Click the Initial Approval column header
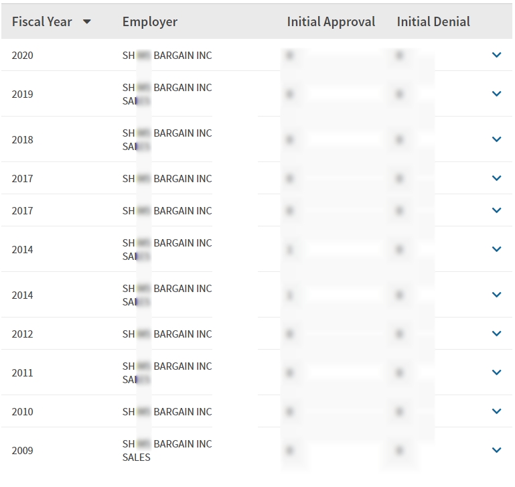The width and height of the screenshot is (515, 487). click(331, 21)
